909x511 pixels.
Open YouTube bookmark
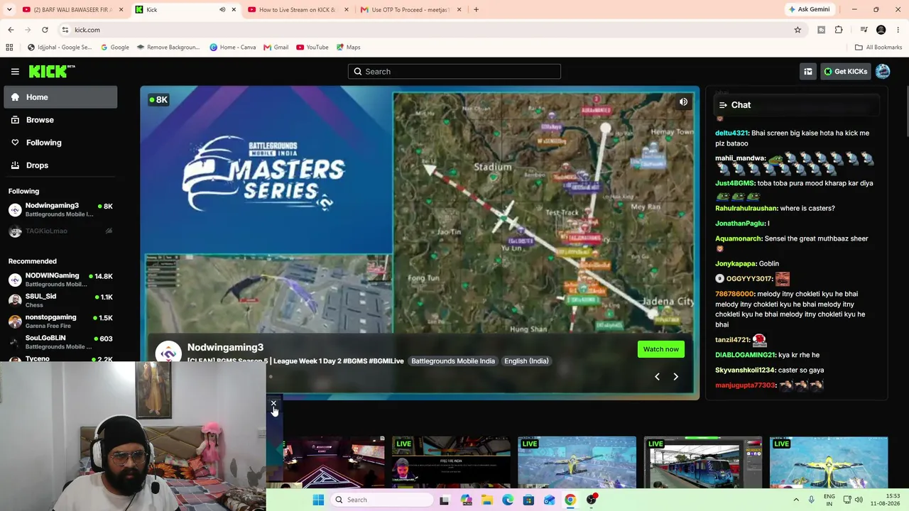coord(312,48)
